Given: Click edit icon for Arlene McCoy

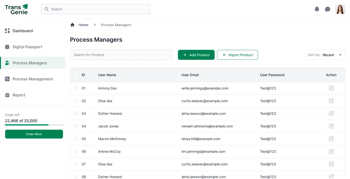Looking at the screenshot, I should click(331, 151).
